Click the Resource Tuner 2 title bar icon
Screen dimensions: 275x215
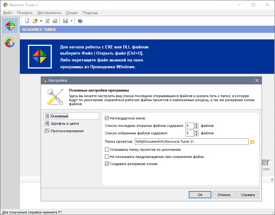point(6,5)
